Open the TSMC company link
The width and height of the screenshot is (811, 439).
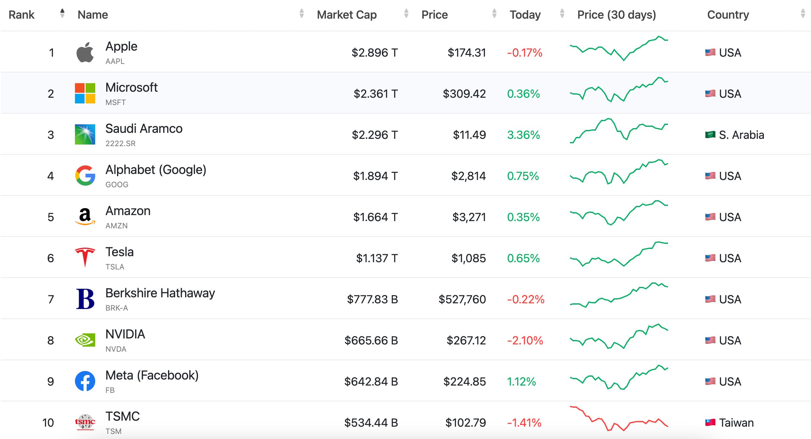122,416
